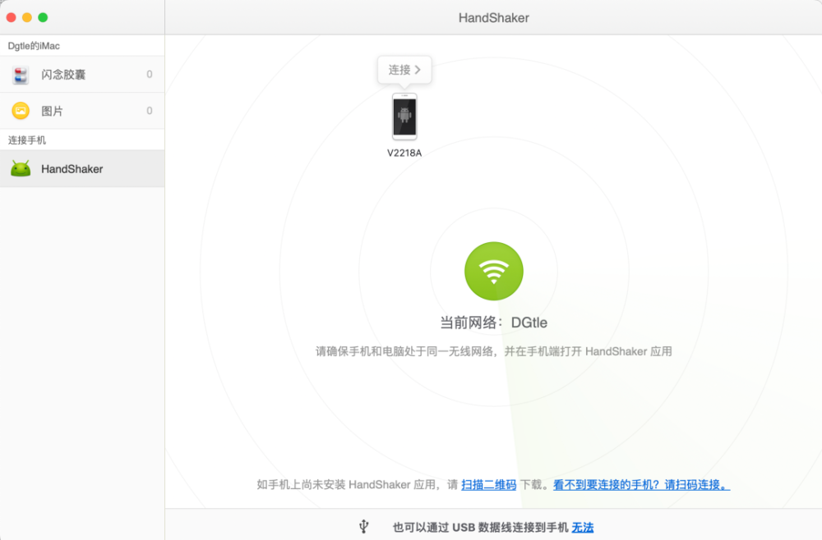Minimize the window with the yellow button
This screenshot has width=822, height=540.
(27, 17)
